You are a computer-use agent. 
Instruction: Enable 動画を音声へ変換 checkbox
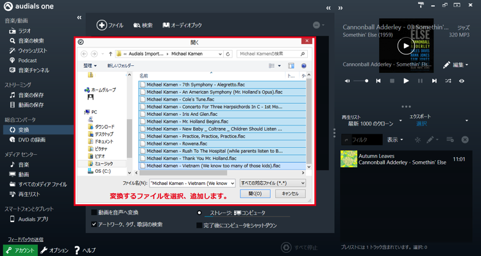(x=94, y=212)
